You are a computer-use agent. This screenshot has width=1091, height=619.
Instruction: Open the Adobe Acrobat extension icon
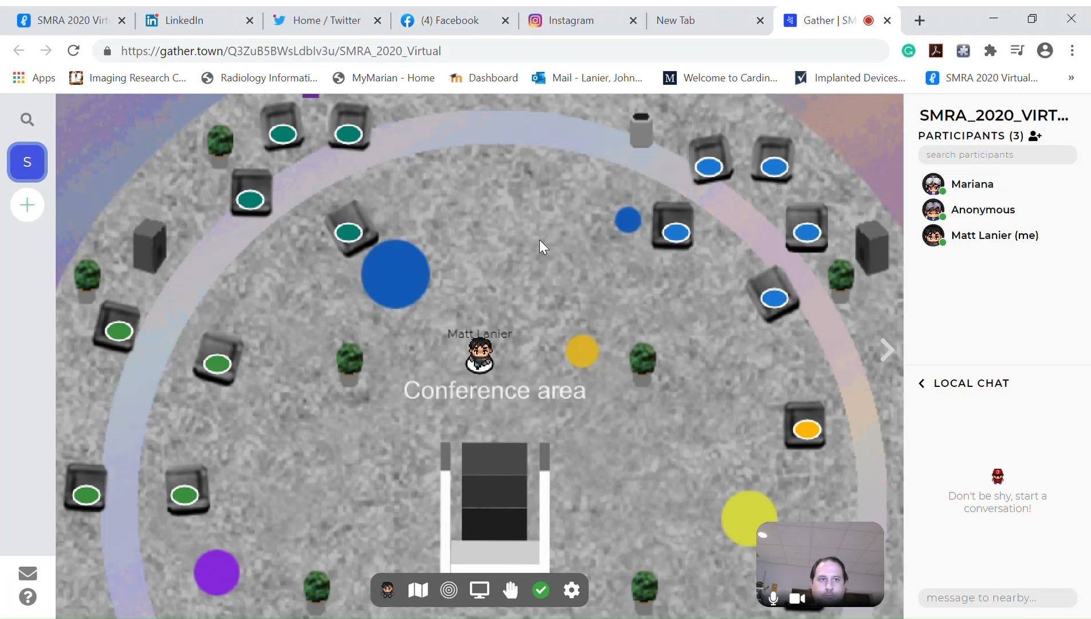pyautogui.click(x=936, y=50)
